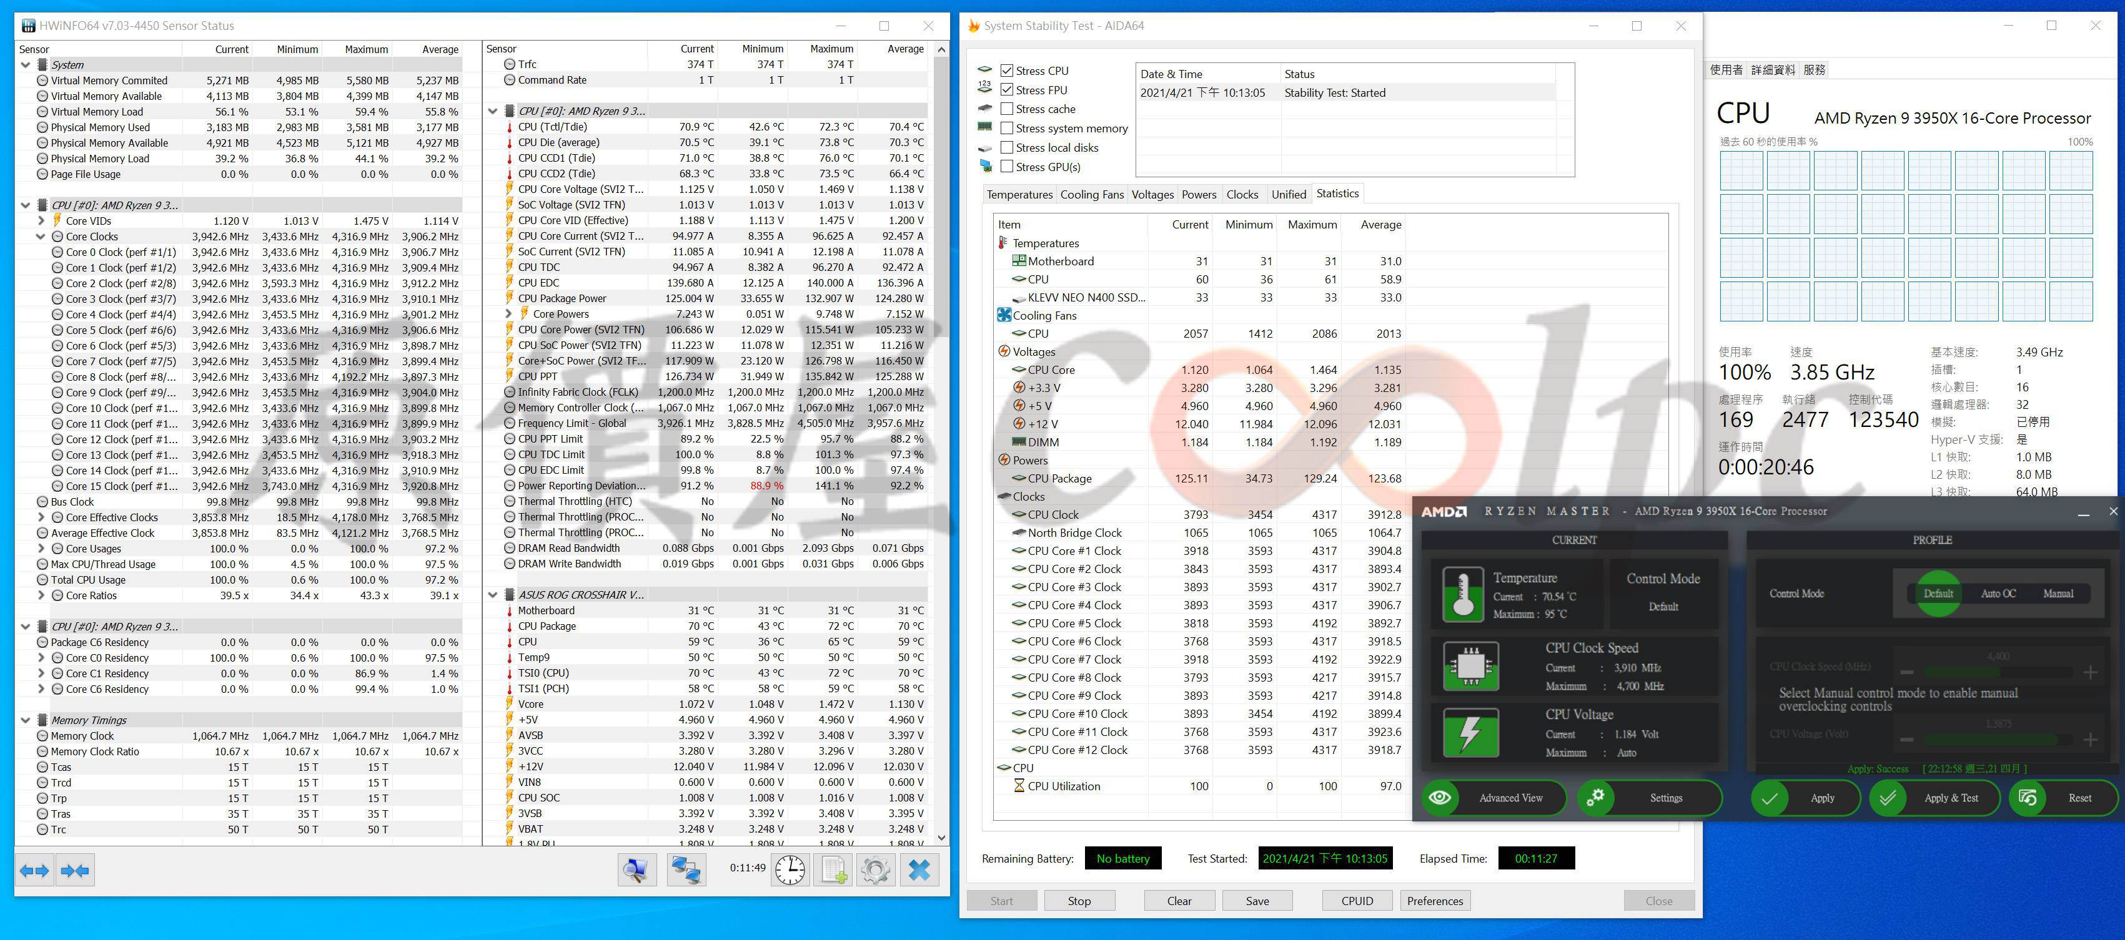The height and width of the screenshot is (940, 2125).
Task: Expand Core C0 Residency row
Action: point(41,658)
